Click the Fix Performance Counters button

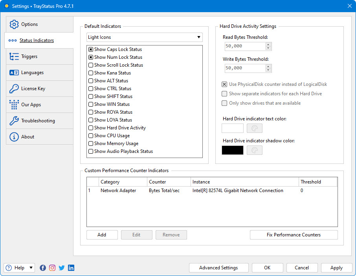(x=294, y=234)
